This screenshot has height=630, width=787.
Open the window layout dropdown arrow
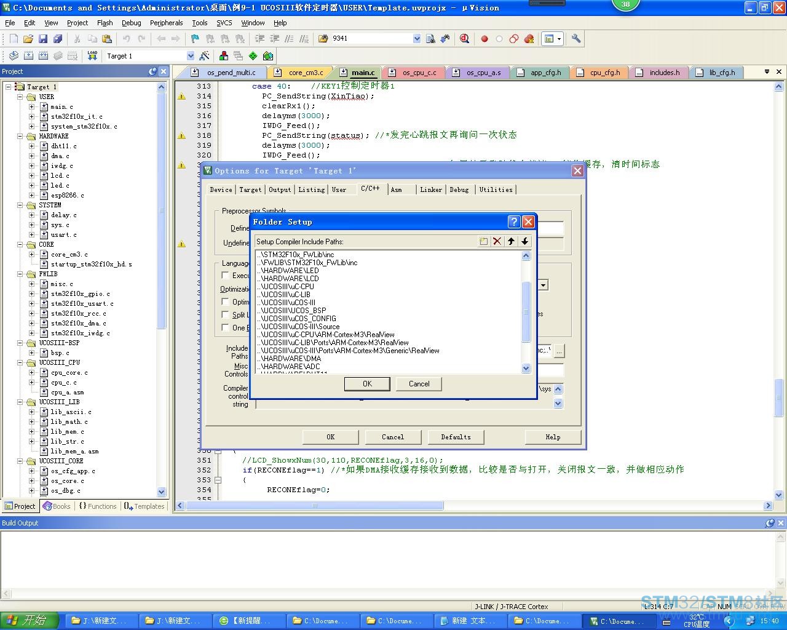click(560, 39)
